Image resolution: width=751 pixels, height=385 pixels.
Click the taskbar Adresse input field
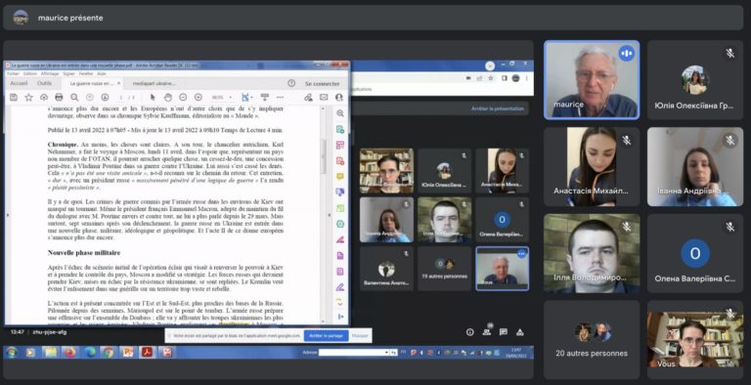[353, 353]
